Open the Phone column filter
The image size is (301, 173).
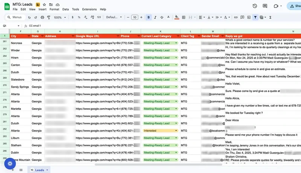pyautogui.click(x=138, y=36)
